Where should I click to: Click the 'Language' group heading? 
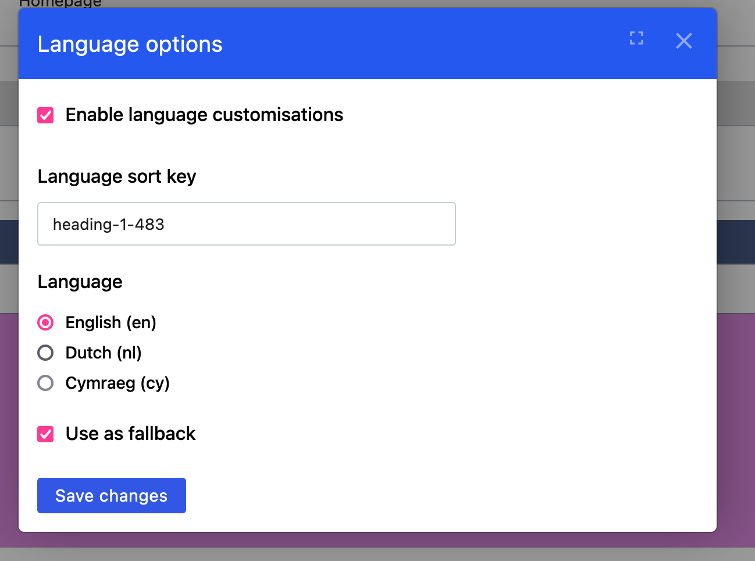click(x=80, y=282)
